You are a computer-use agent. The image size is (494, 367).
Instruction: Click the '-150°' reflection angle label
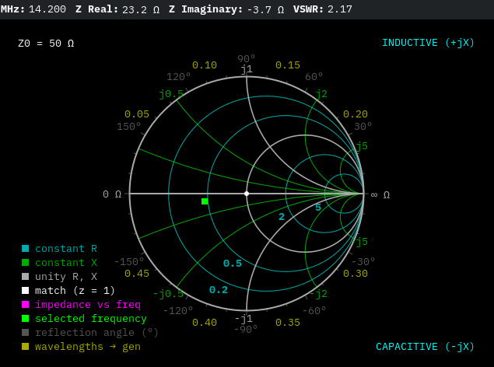click(129, 261)
